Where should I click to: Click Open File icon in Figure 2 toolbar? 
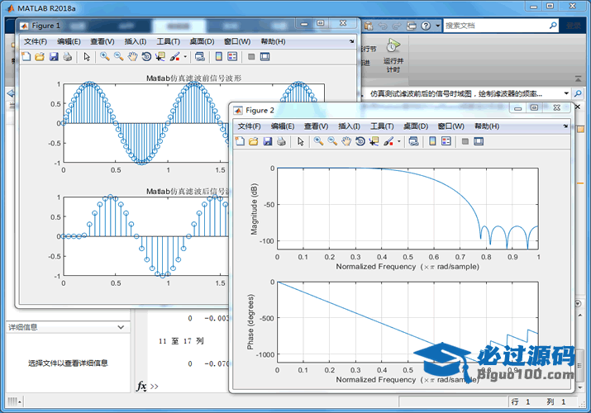tap(253, 141)
